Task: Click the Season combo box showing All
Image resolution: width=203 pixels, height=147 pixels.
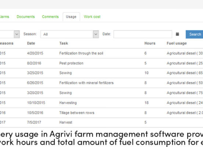Action: 69,34
